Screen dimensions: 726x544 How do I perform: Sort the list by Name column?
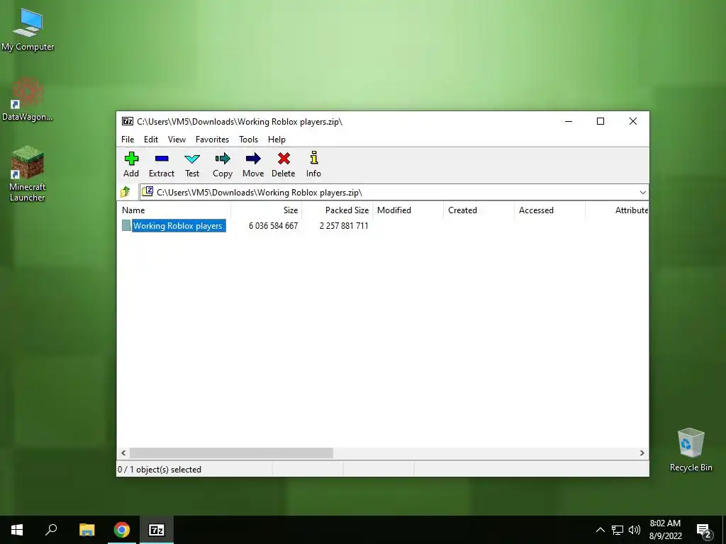[174, 210]
